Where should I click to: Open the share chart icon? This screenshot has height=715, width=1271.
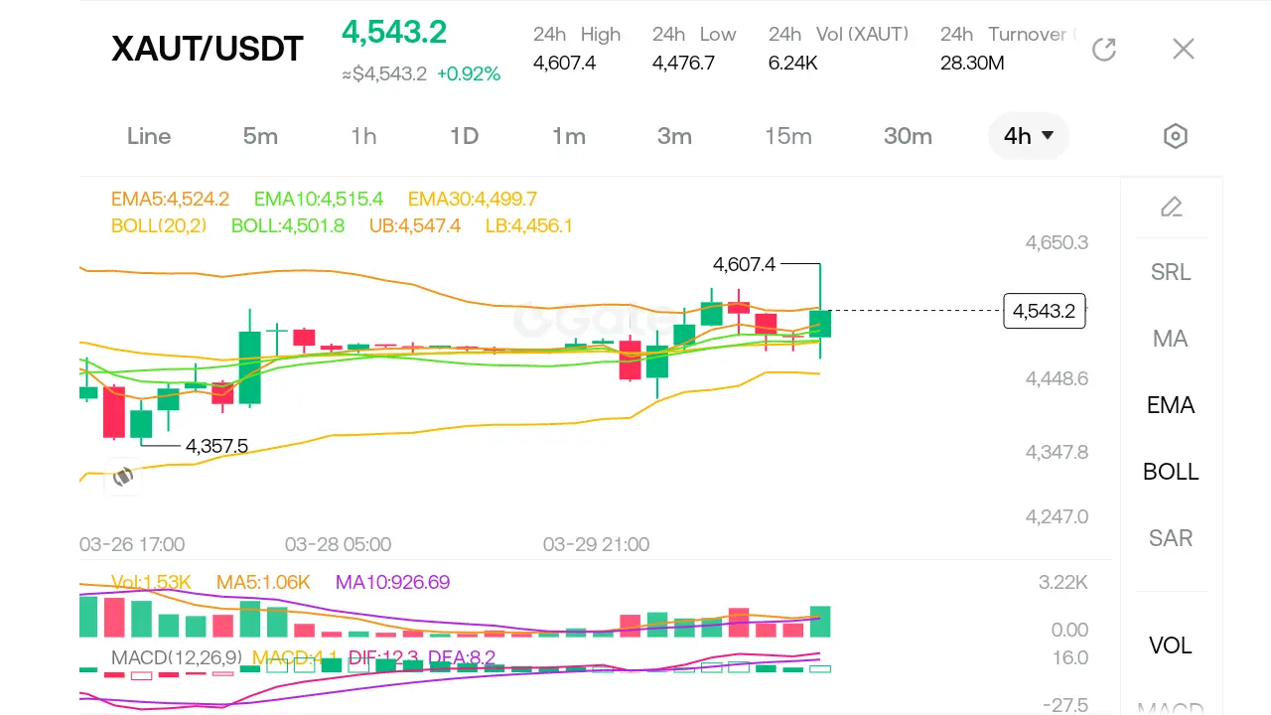[x=1104, y=50]
